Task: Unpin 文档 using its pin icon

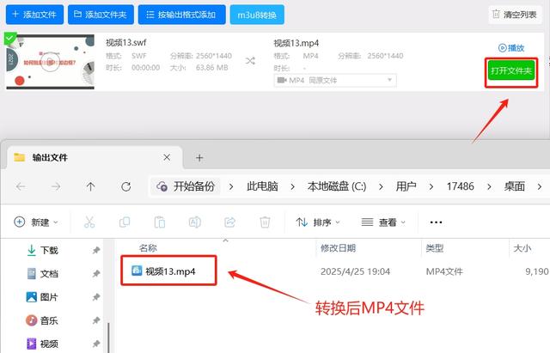Action: coord(96,274)
